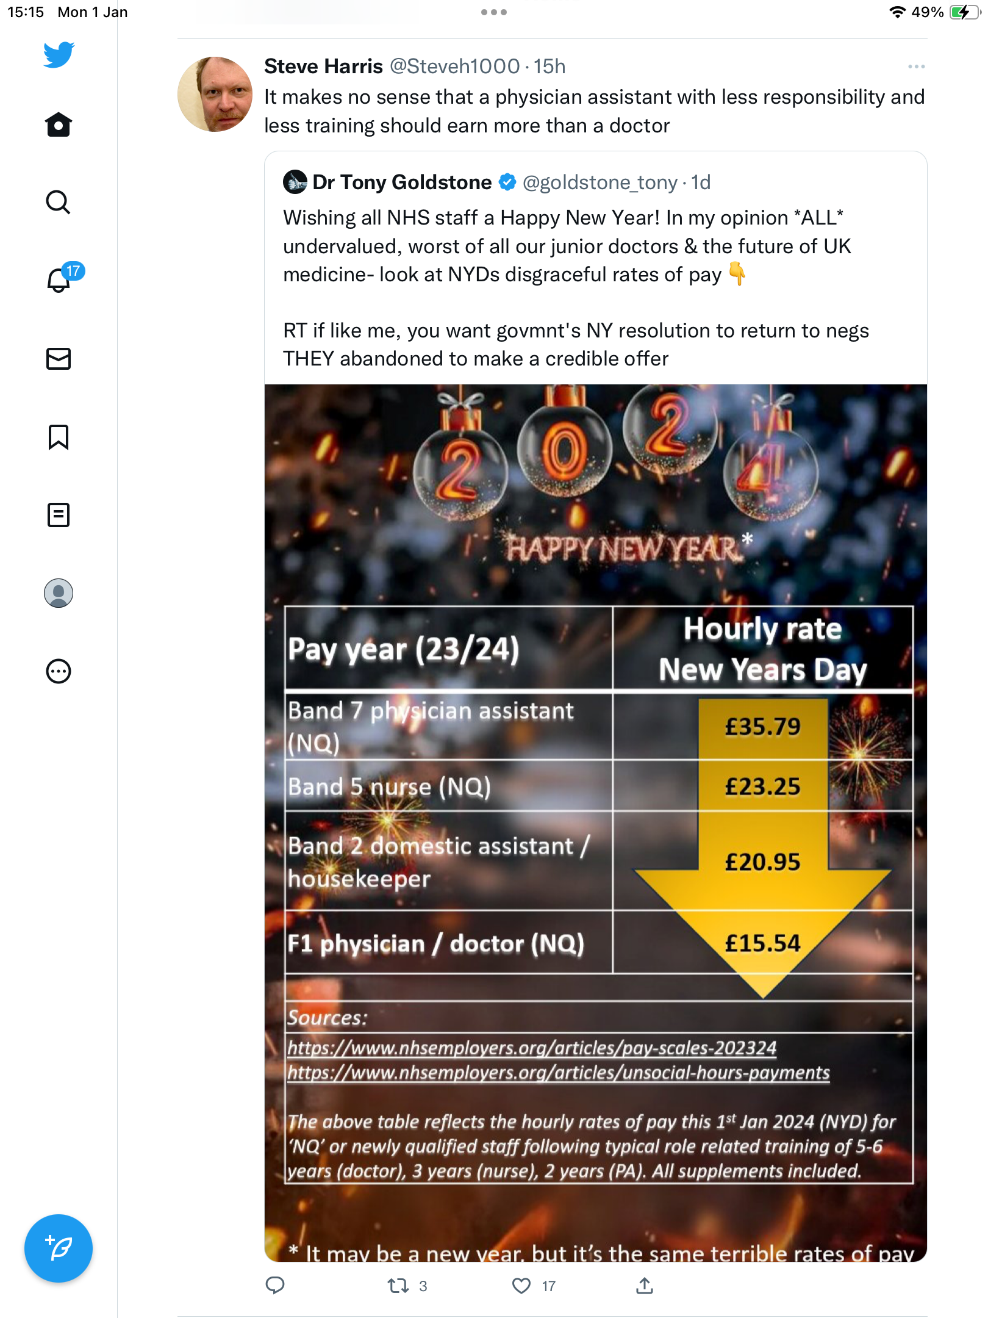Viewport: 988px width, 1318px height.
Task: Open tweet options three-dot menu
Action: click(x=916, y=67)
